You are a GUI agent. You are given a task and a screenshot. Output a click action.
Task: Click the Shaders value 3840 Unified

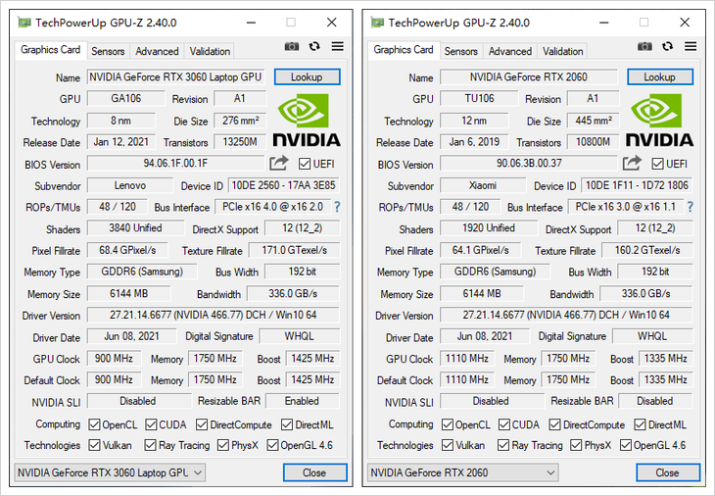(x=135, y=228)
